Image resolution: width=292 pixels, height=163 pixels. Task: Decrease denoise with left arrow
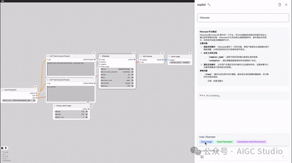[x=102, y=86]
